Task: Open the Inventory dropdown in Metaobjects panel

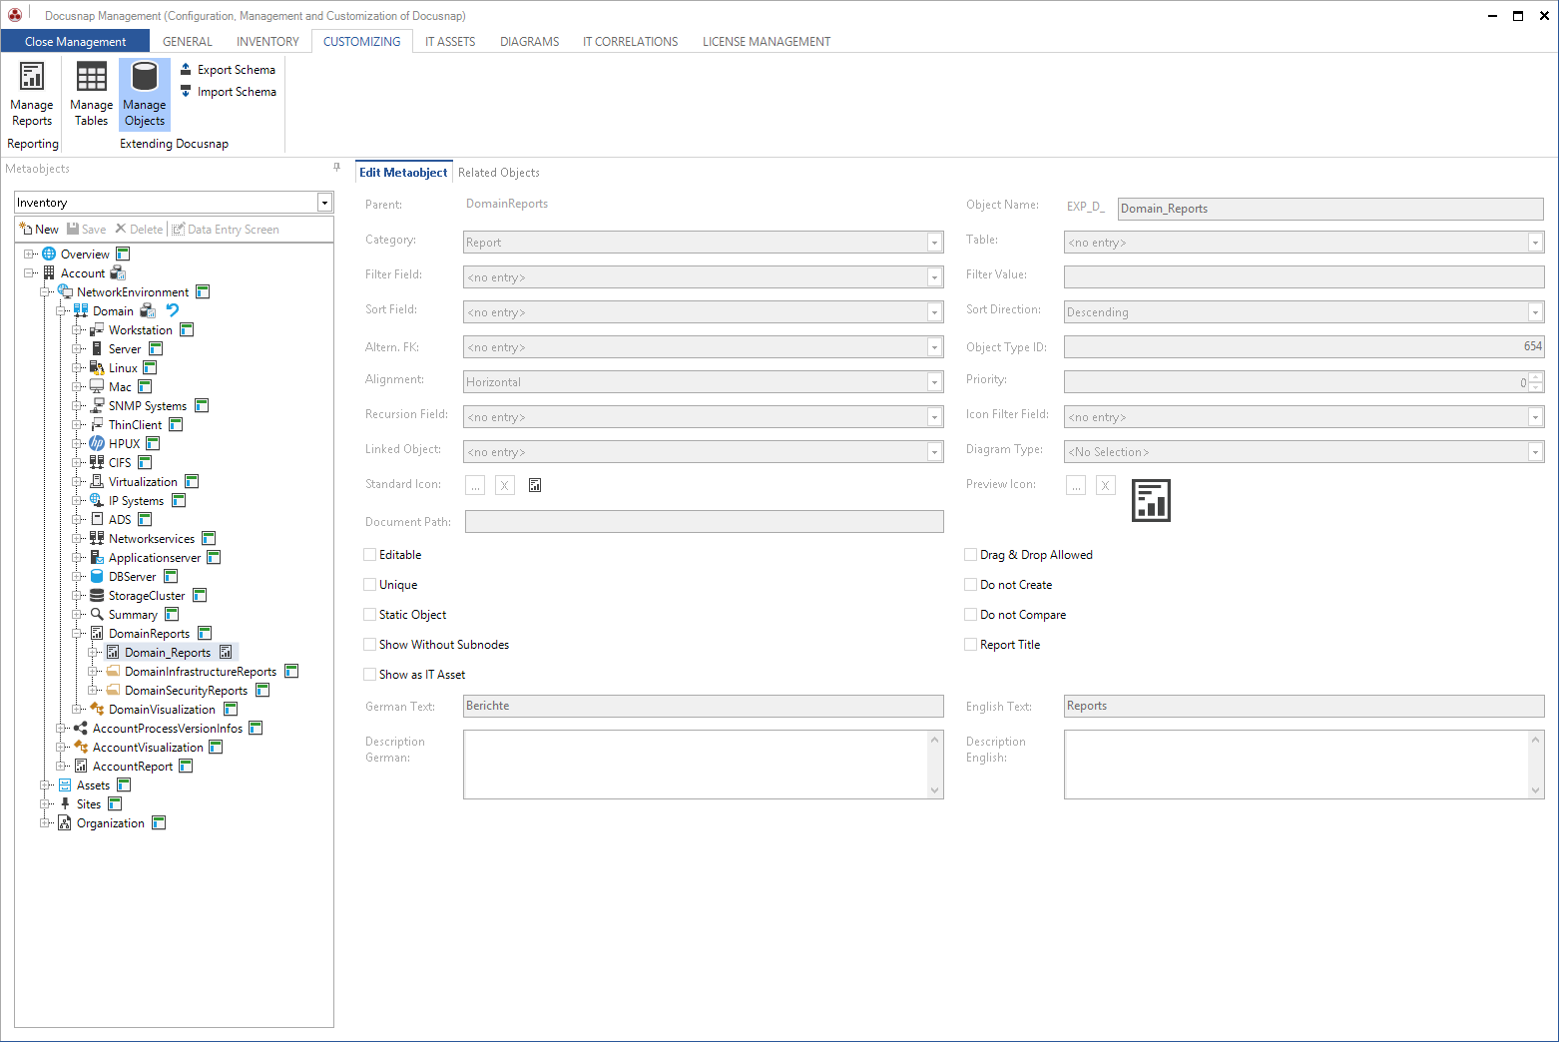Action: [x=324, y=203]
